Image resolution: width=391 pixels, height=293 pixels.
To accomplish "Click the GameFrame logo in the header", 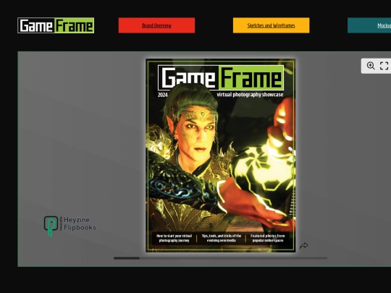I will click(x=56, y=25).
